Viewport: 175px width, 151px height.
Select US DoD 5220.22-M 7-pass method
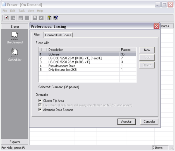(x=87, y=58)
